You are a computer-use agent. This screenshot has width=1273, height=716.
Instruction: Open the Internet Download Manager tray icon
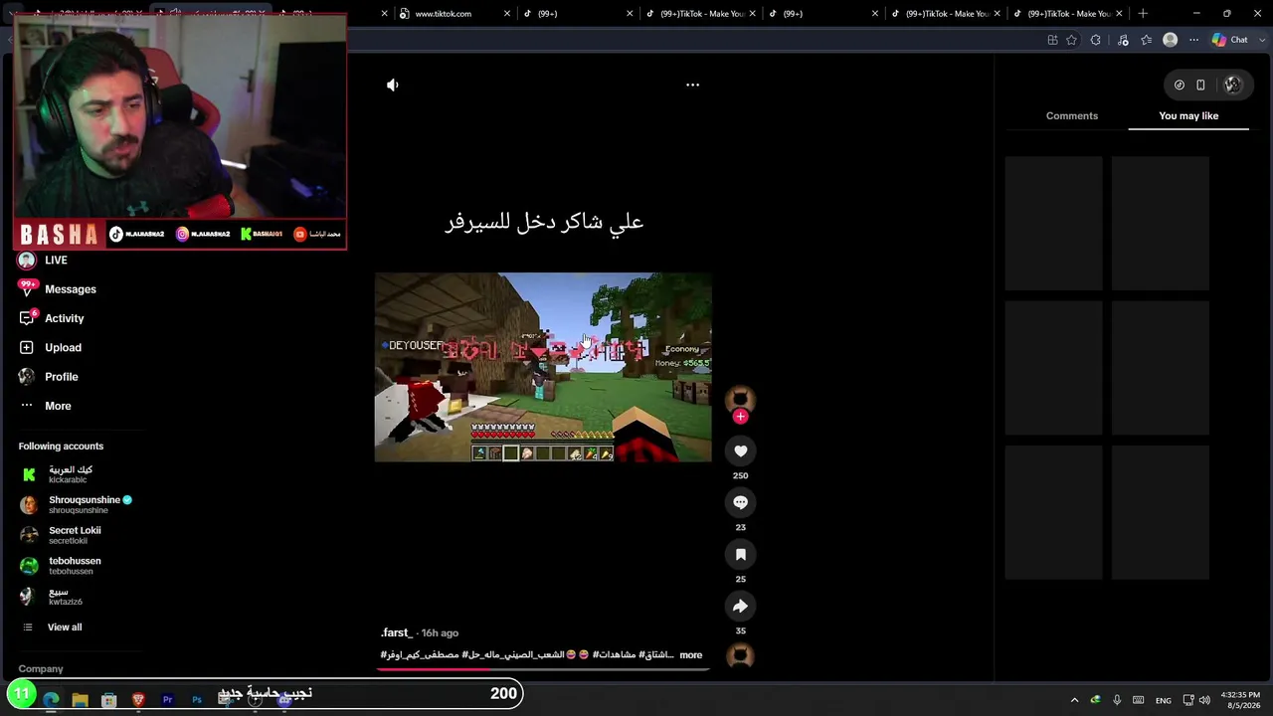1096,700
